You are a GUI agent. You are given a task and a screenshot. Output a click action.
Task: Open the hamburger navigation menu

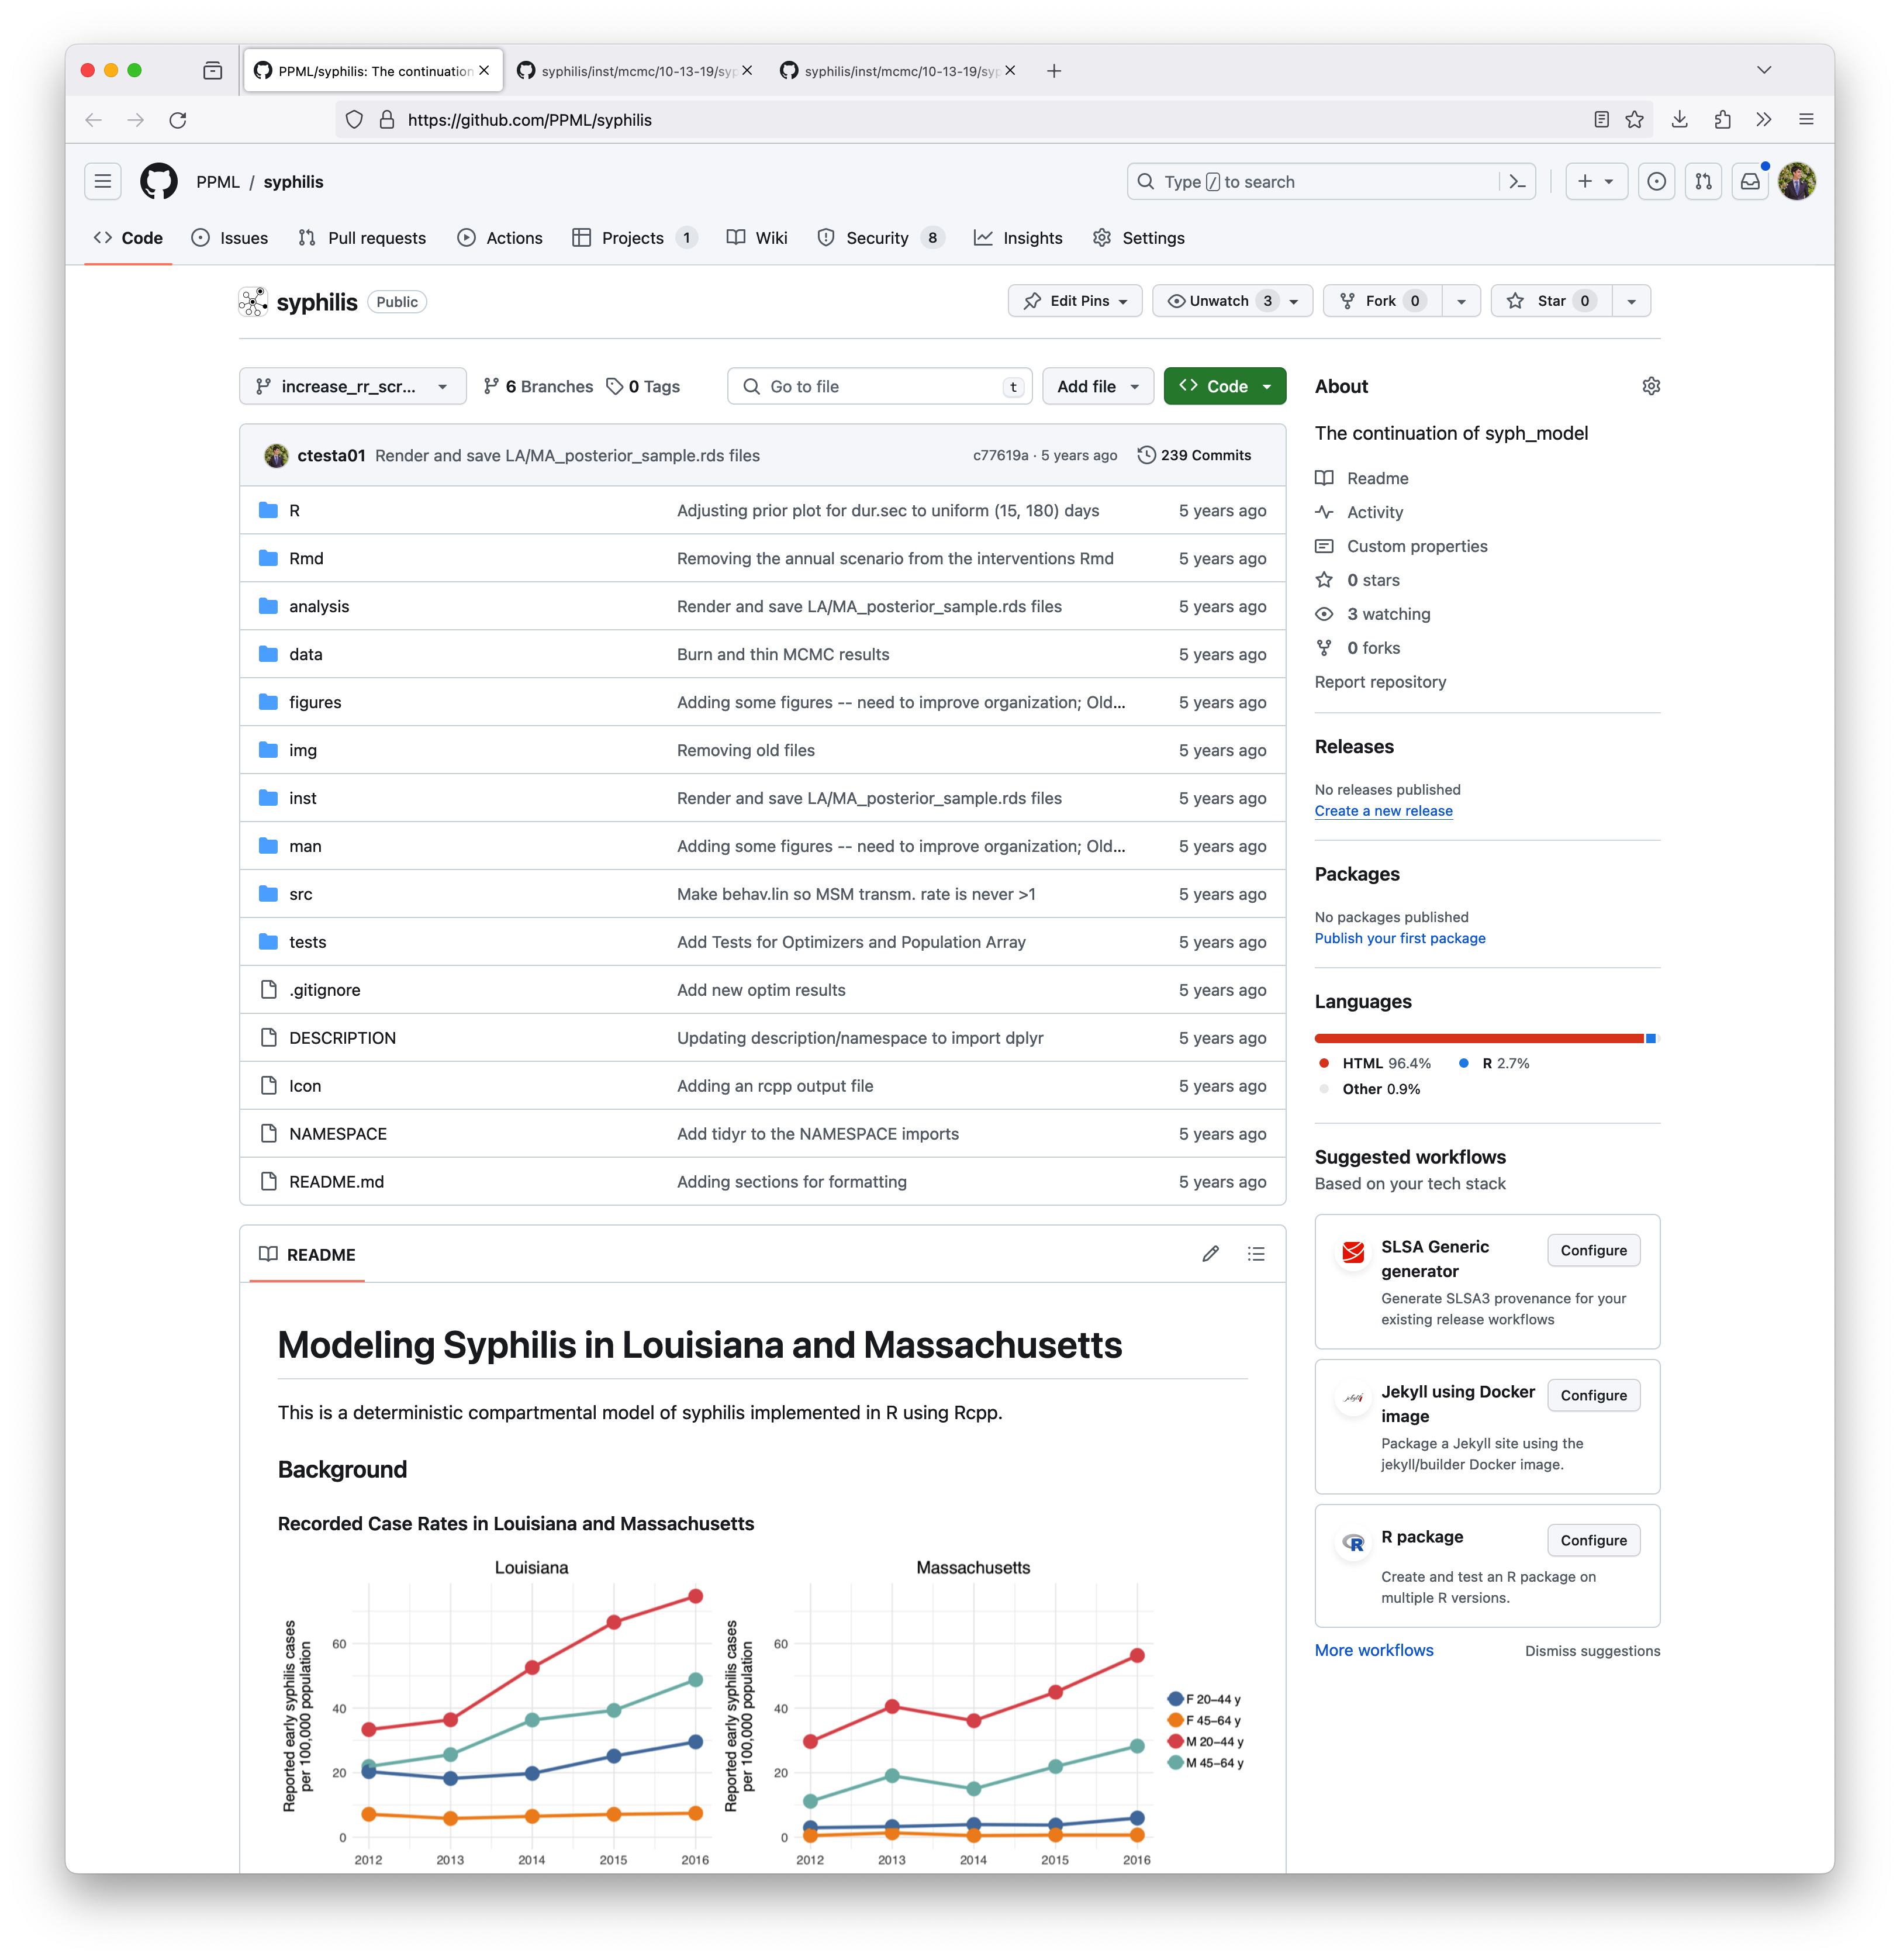click(102, 181)
